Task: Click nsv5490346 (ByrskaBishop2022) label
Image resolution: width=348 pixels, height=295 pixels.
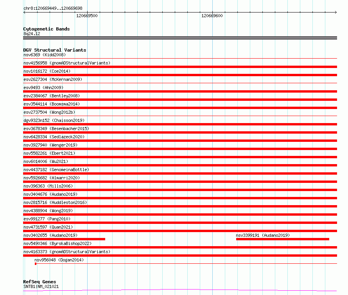Action: tap(57, 243)
